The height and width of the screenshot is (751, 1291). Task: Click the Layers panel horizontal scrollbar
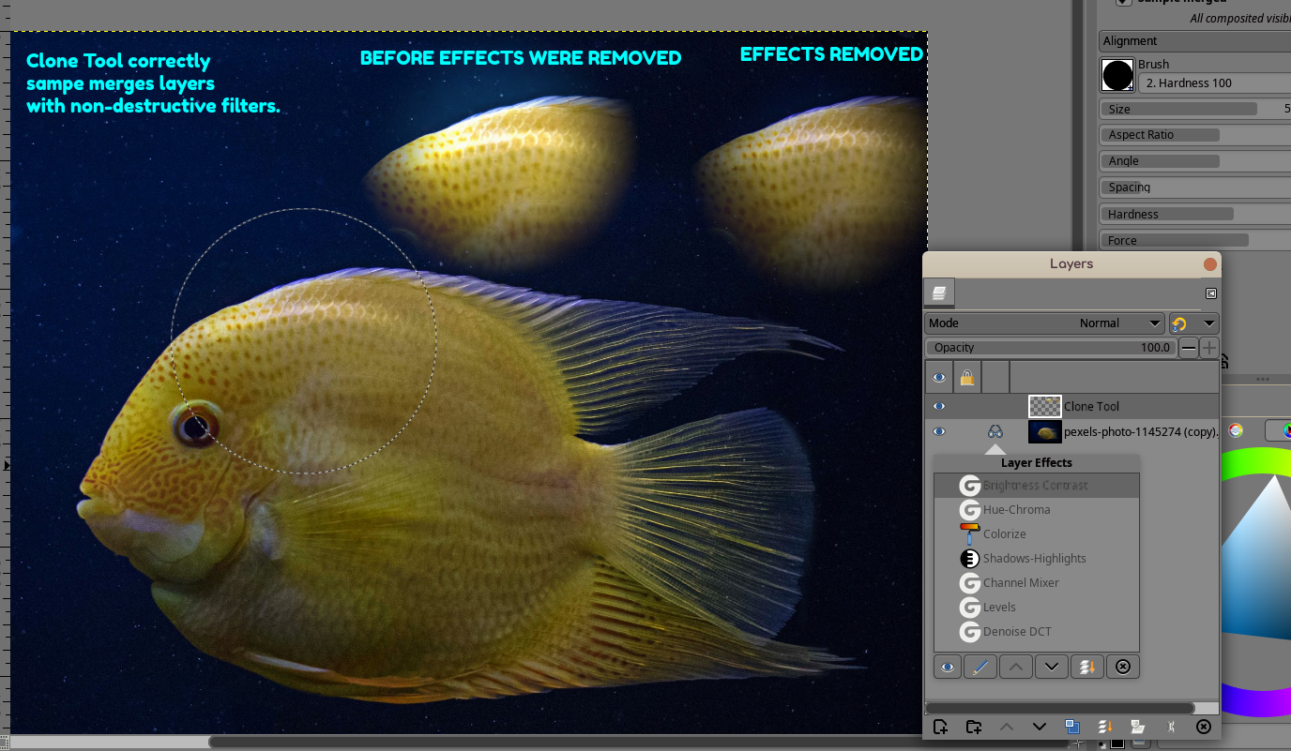pos(1060,708)
